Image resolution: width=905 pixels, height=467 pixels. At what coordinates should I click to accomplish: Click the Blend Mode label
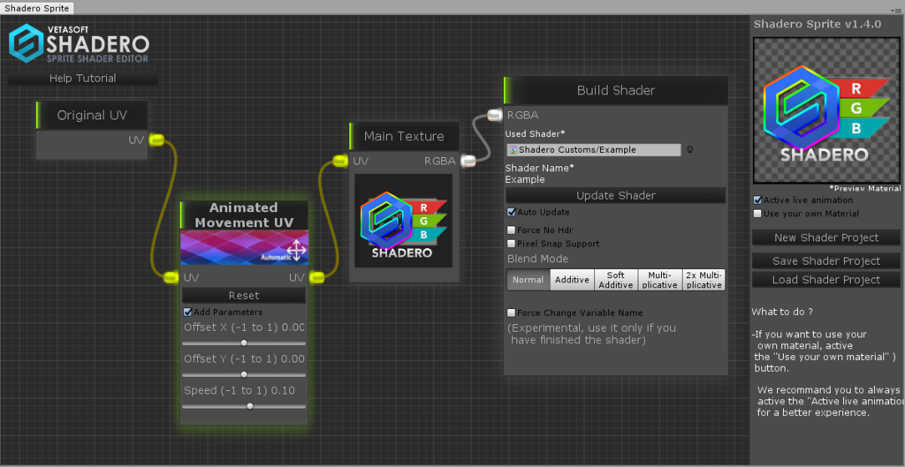537,259
